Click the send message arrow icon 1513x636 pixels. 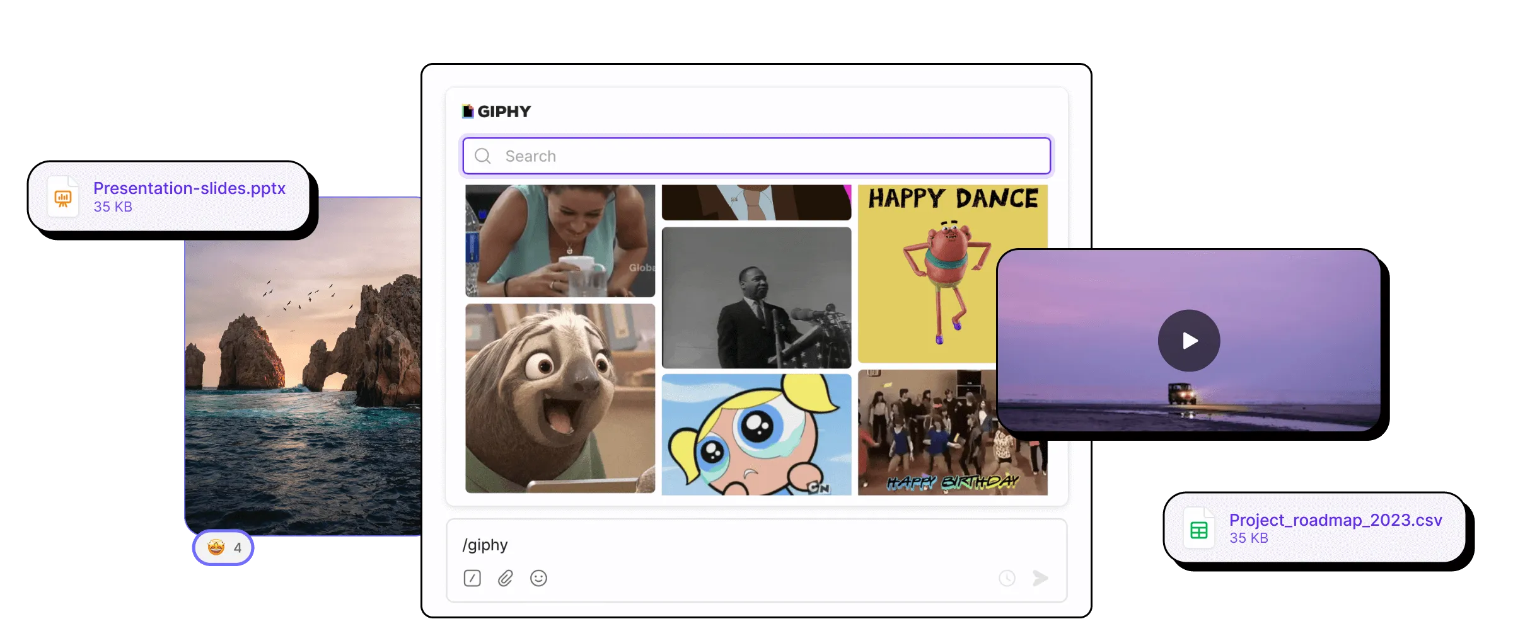coord(1041,577)
